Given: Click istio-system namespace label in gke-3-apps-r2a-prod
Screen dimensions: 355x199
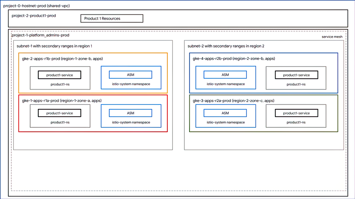Looking at the screenshot, I should 226,122.
